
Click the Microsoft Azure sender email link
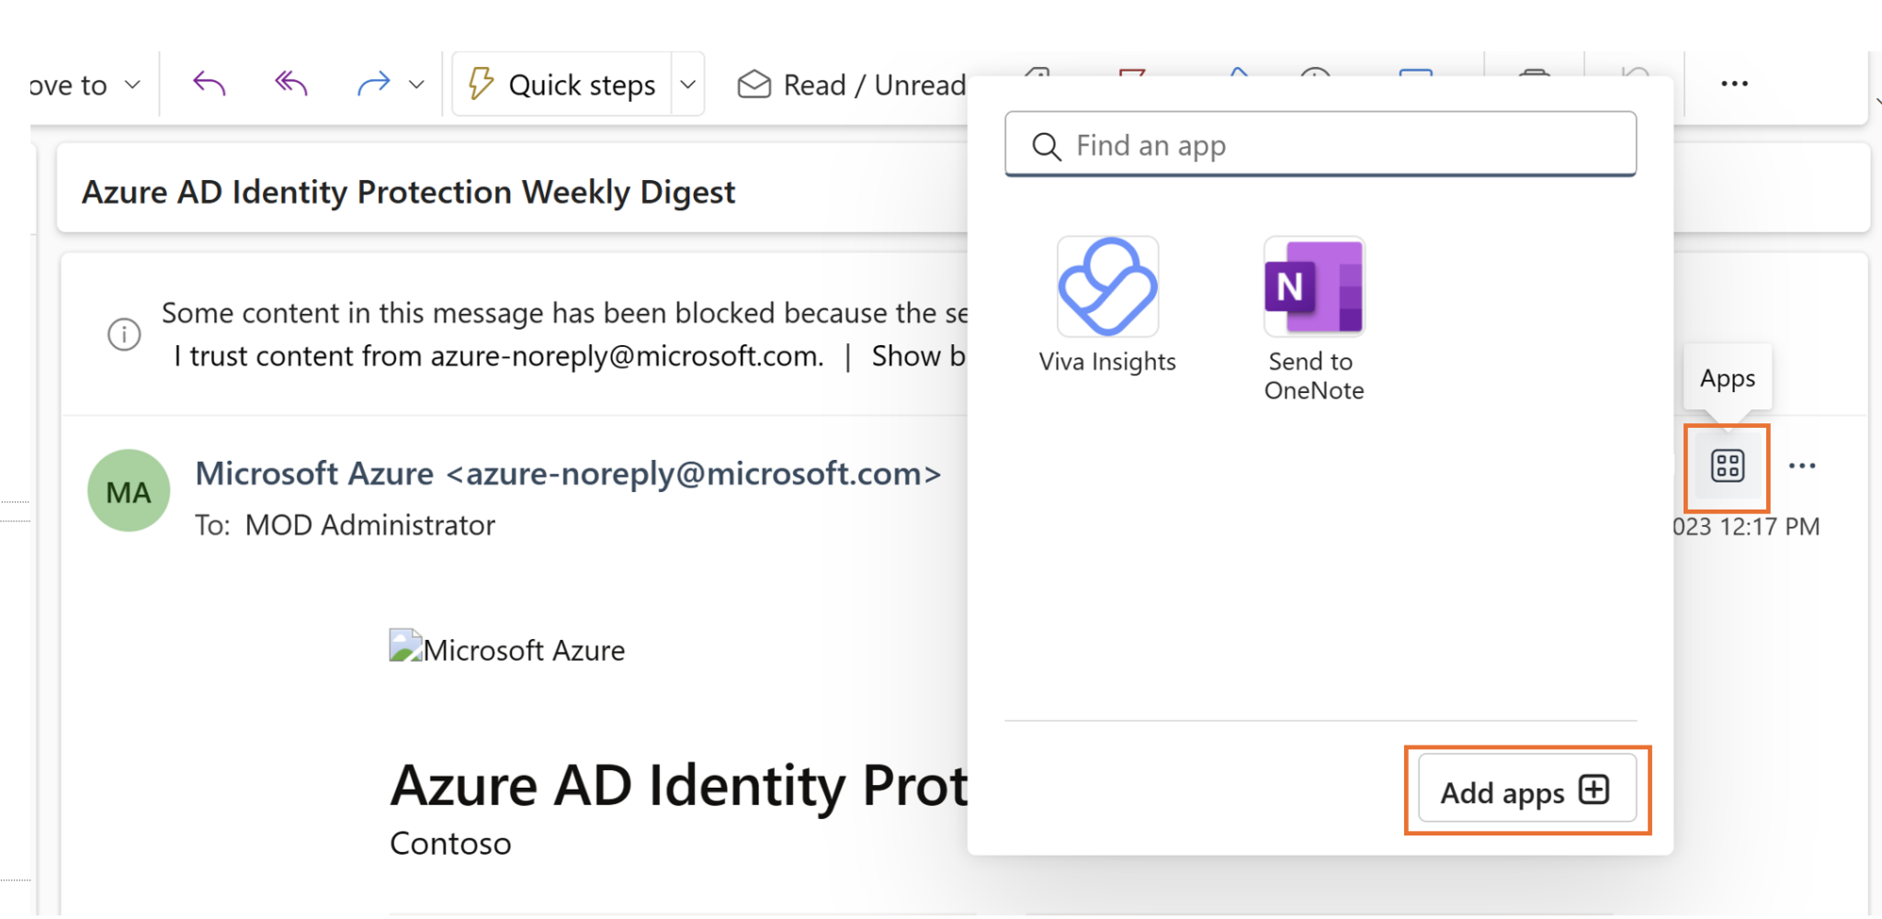click(x=568, y=474)
